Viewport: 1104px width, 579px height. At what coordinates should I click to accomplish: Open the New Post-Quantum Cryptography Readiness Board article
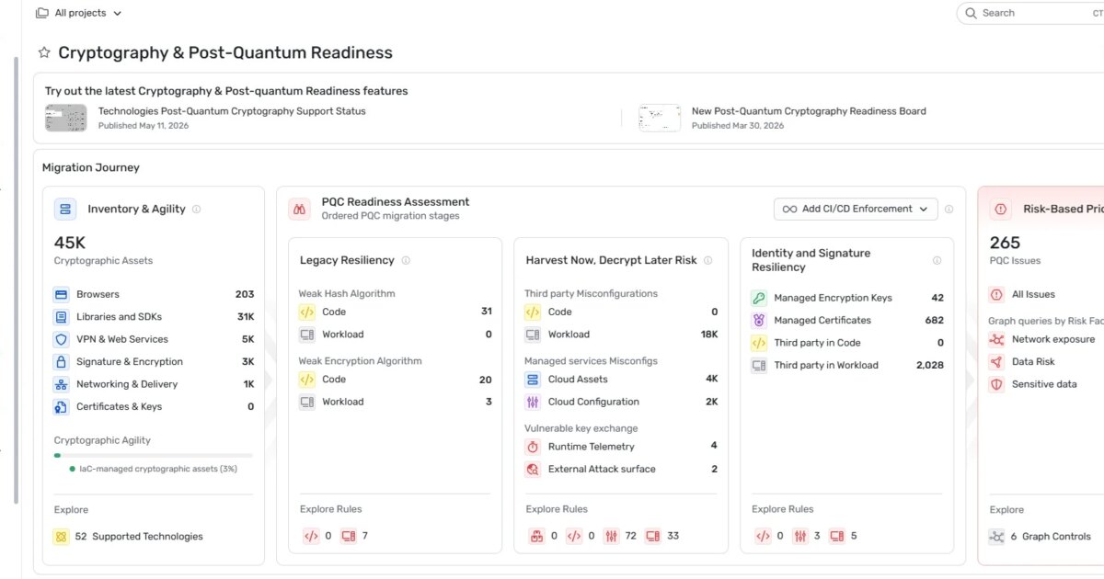(809, 111)
